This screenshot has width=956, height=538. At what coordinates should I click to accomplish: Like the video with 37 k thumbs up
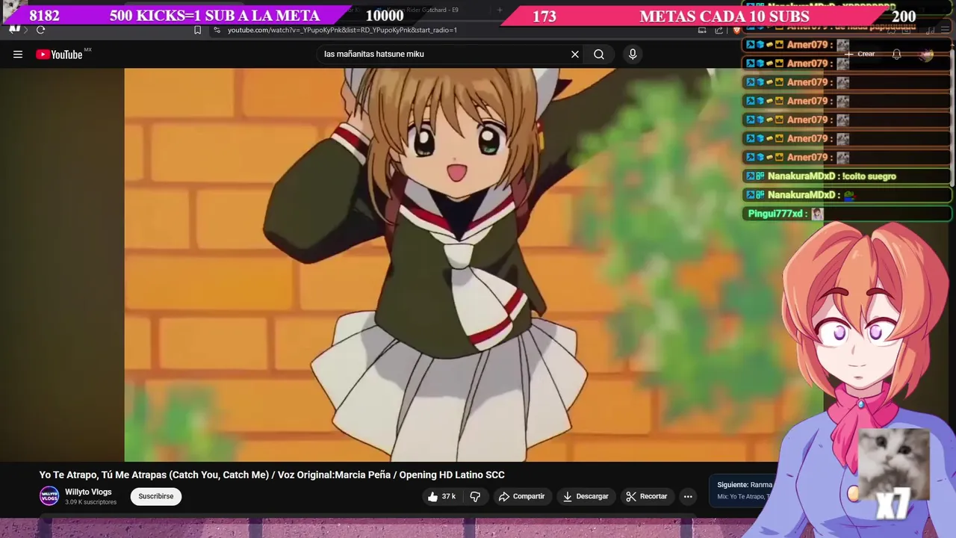click(441, 496)
